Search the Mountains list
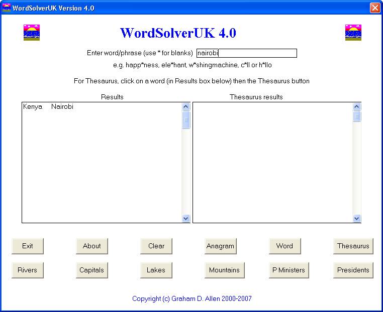This screenshot has height=312, width=383. coord(224,270)
